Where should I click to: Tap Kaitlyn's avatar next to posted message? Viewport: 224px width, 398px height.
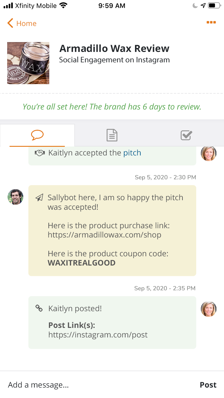(x=208, y=309)
